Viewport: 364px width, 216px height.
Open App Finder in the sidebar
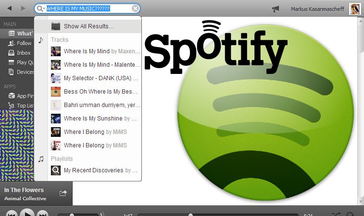tap(17, 96)
